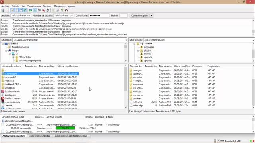Screen dimensions: 255x143
Task: Focus the Puerto input field
Action: pos(124,15)
